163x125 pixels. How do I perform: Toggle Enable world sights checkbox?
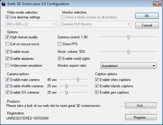59,59
